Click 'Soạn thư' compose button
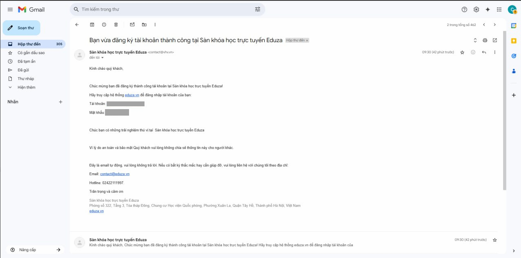521x258 pixels. click(22, 28)
